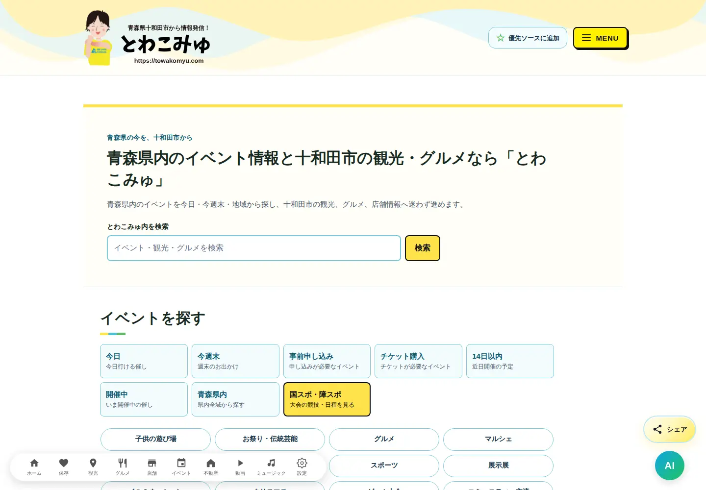
Task: Select the 青森県内 event card
Action: (235, 399)
